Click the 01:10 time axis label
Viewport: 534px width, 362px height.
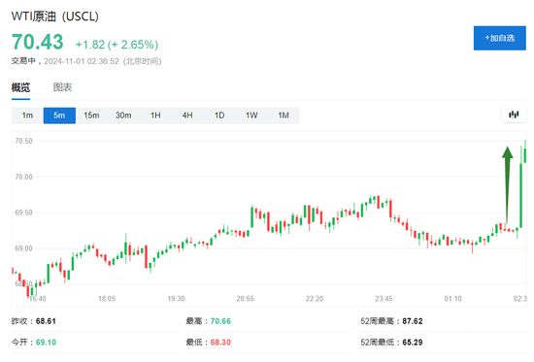click(453, 299)
